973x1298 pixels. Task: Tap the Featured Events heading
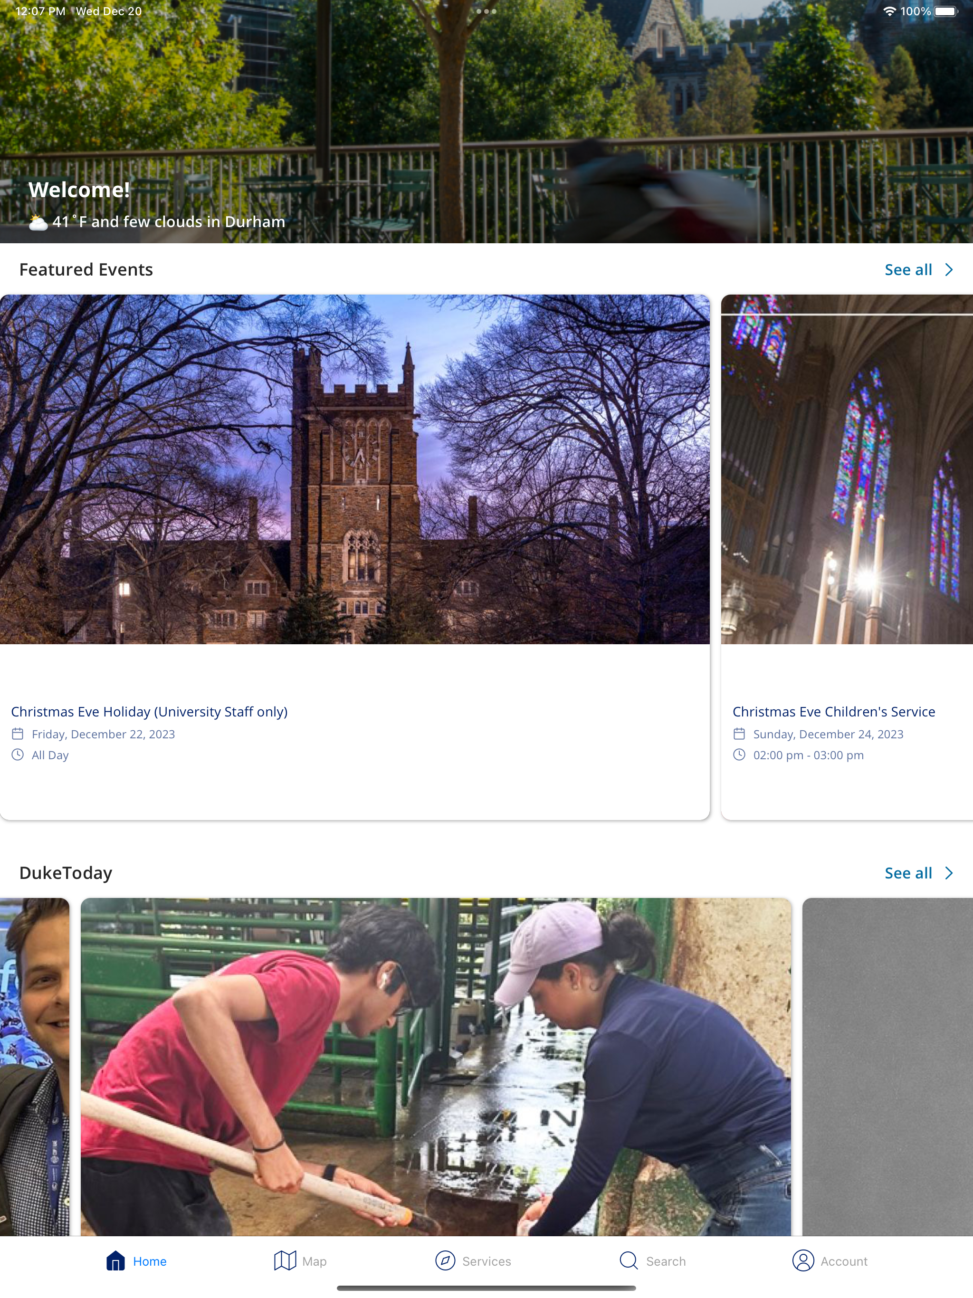coord(86,269)
